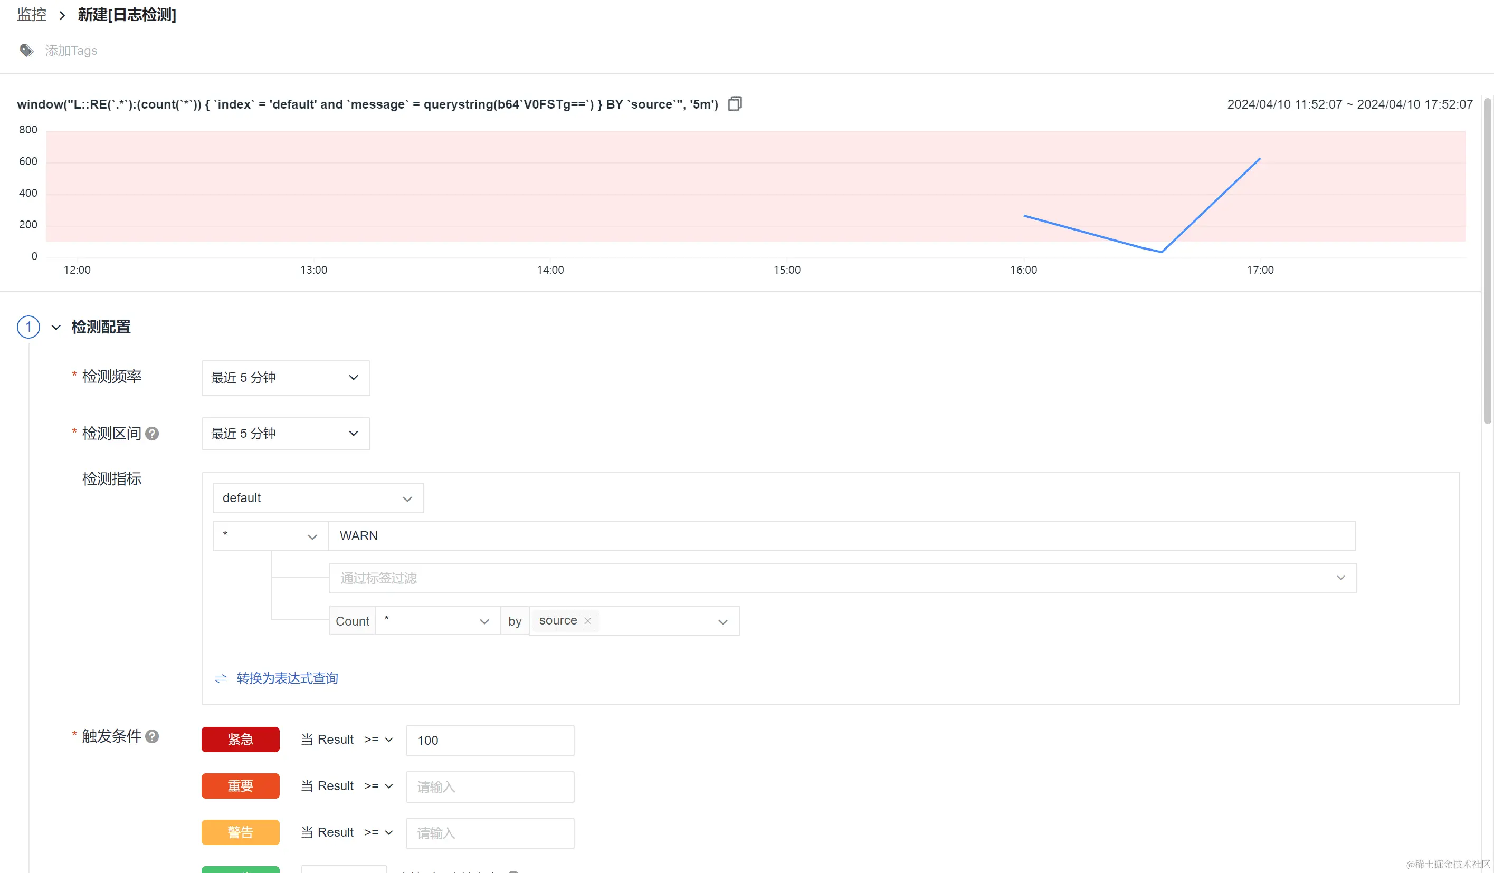Click the swap icon for expression query

(x=221, y=678)
